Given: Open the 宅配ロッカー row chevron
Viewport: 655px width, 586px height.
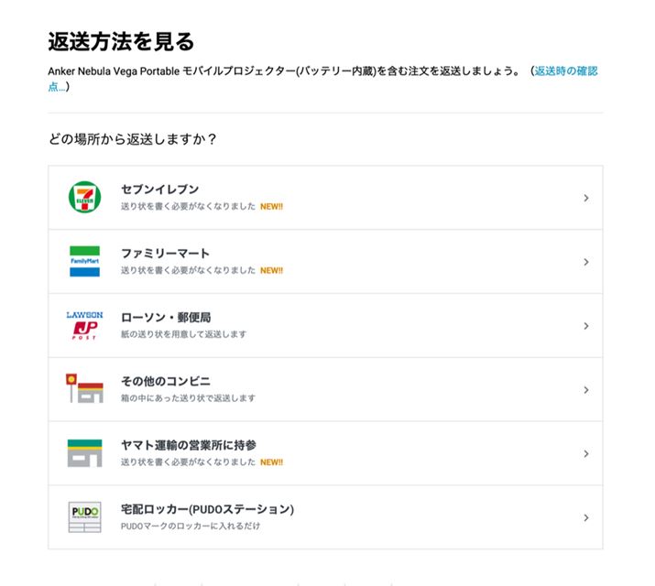Looking at the screenshot, I should [586, 518].
